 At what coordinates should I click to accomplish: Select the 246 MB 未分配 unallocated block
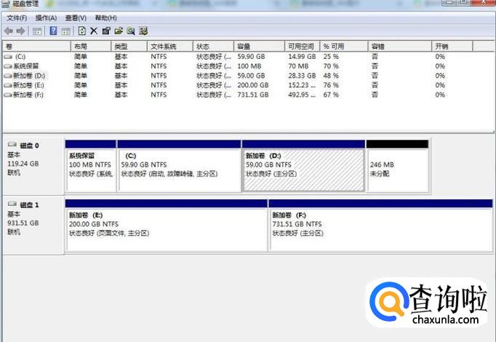[x=398, y=166]
